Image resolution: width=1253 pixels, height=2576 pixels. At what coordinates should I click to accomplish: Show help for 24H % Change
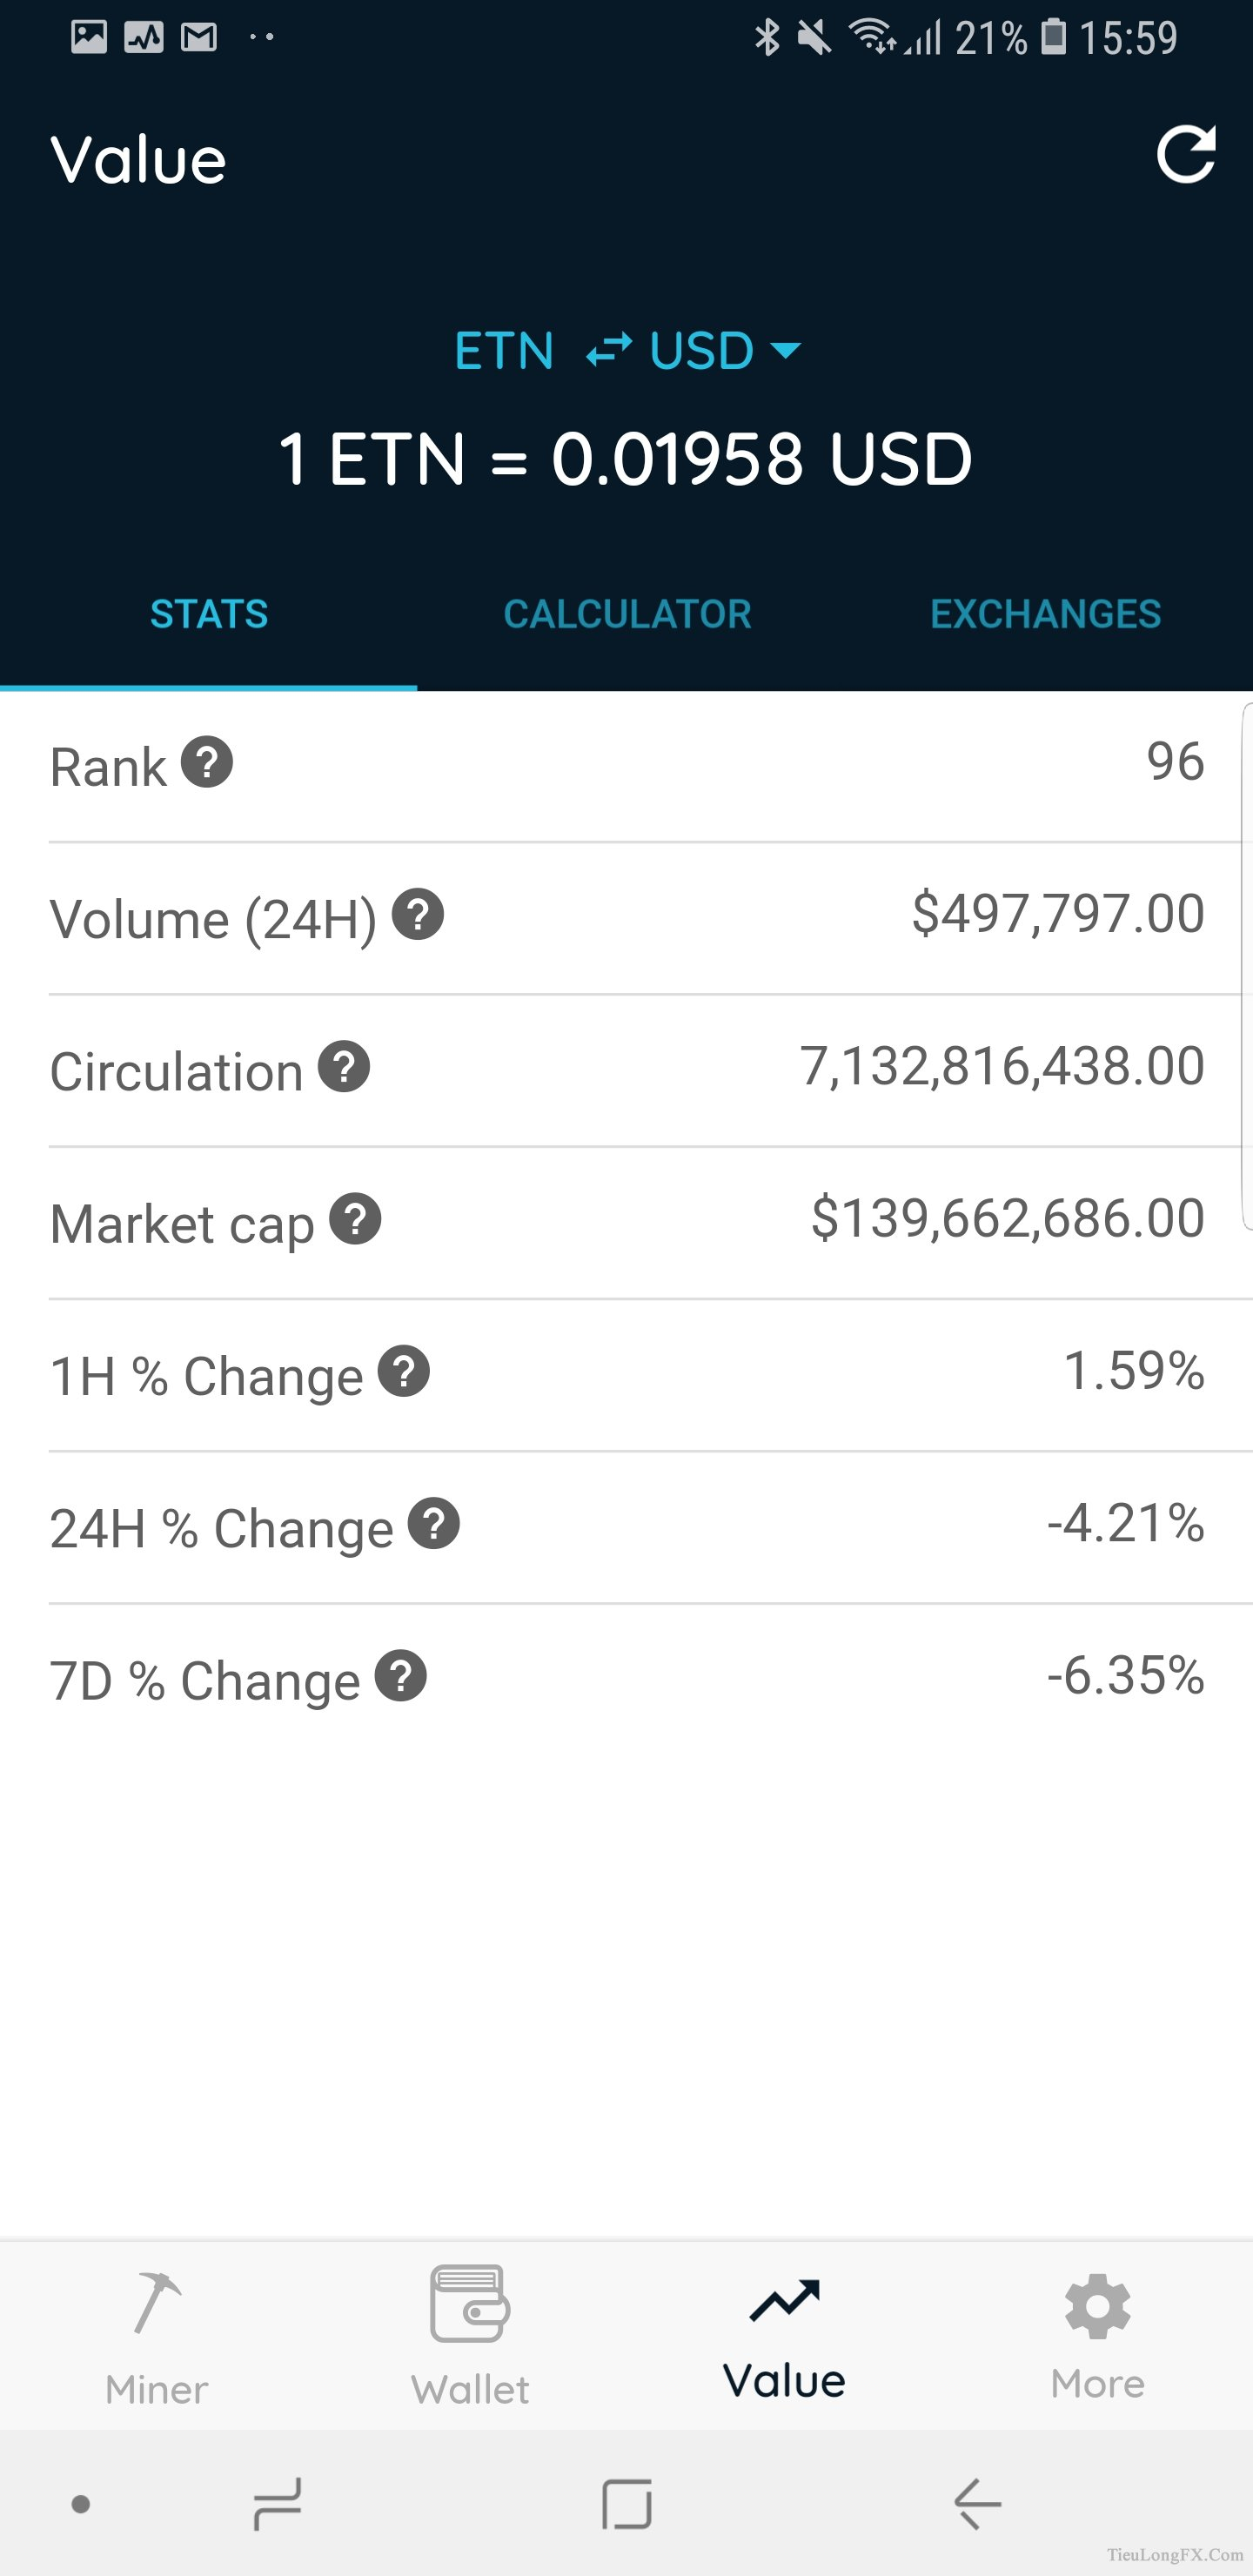(434, 1524)
